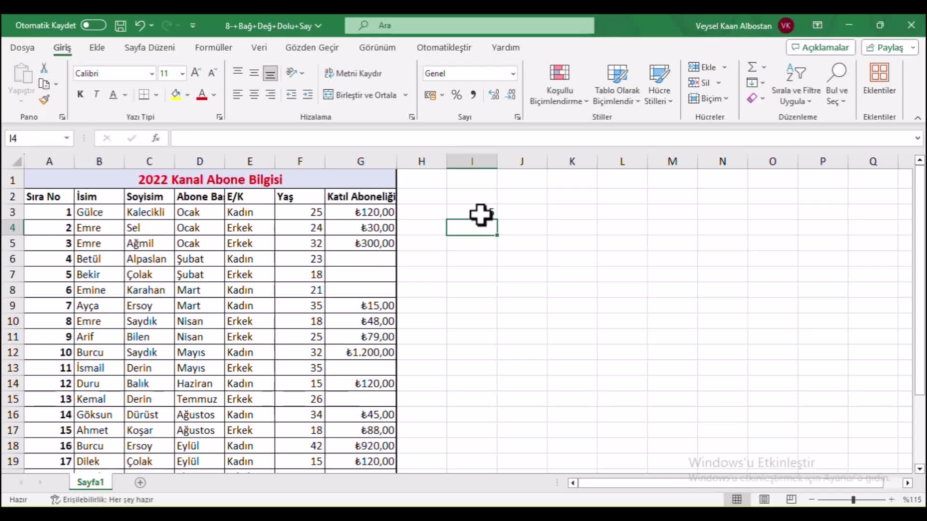Increase decimal places

pyautogui.click(x=494, y=95)
